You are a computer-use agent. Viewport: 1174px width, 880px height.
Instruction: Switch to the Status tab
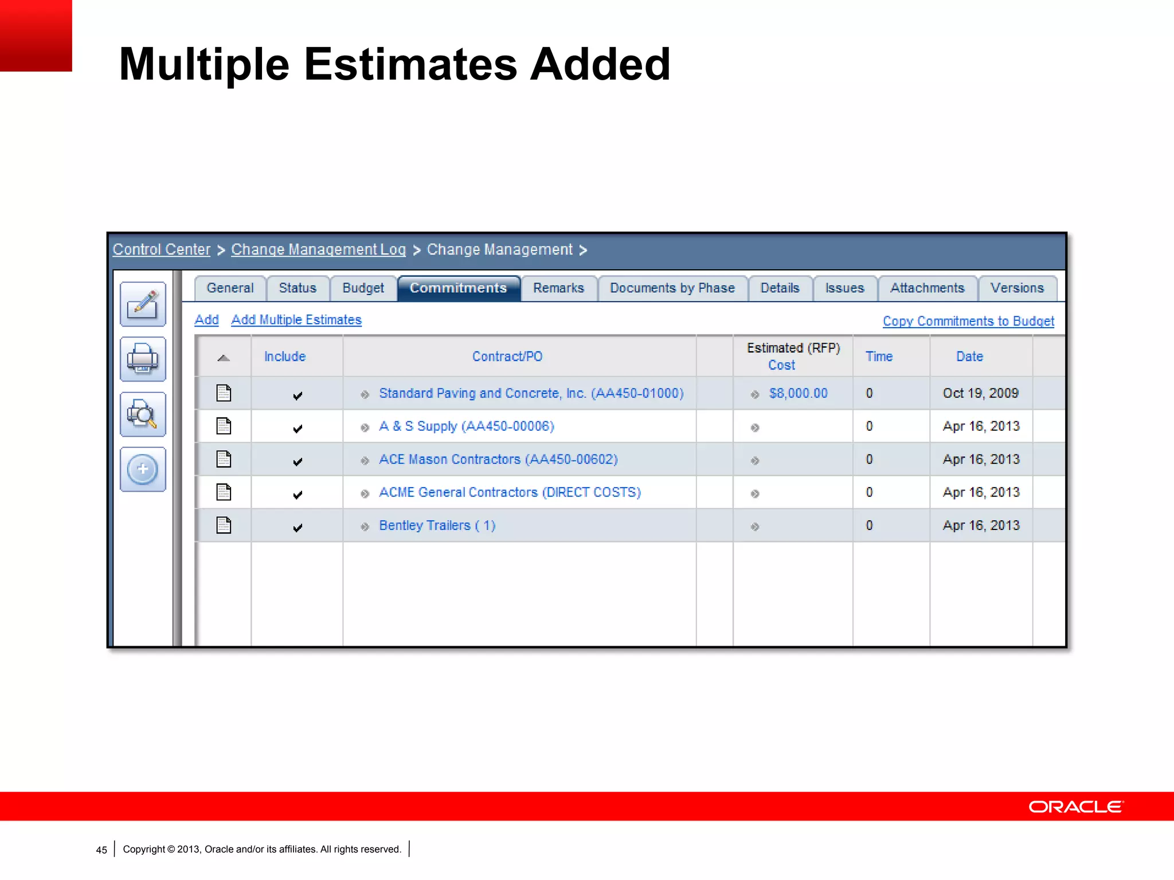tap(298, 288)
